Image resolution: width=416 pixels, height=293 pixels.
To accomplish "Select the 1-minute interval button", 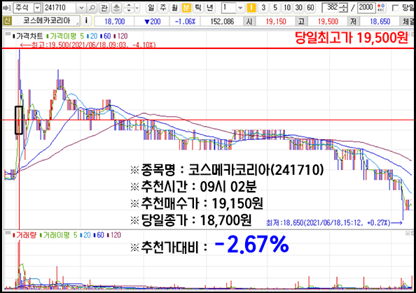I will point(251,8).
